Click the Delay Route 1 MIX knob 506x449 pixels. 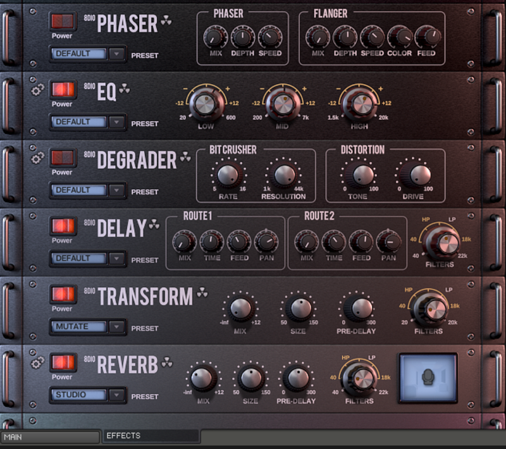tap(185, 242)
